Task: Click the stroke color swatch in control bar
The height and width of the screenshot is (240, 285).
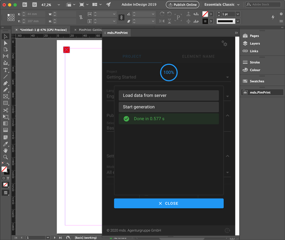Action: click(205, 21)
